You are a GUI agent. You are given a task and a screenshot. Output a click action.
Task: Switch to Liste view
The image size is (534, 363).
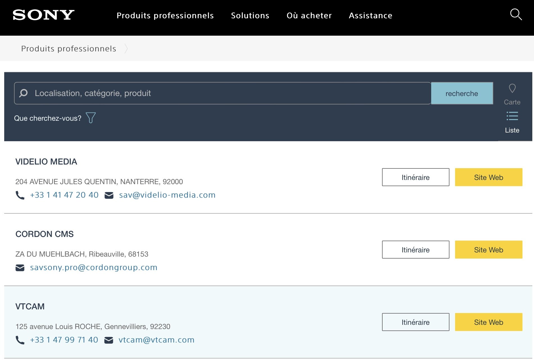[512, 123]
